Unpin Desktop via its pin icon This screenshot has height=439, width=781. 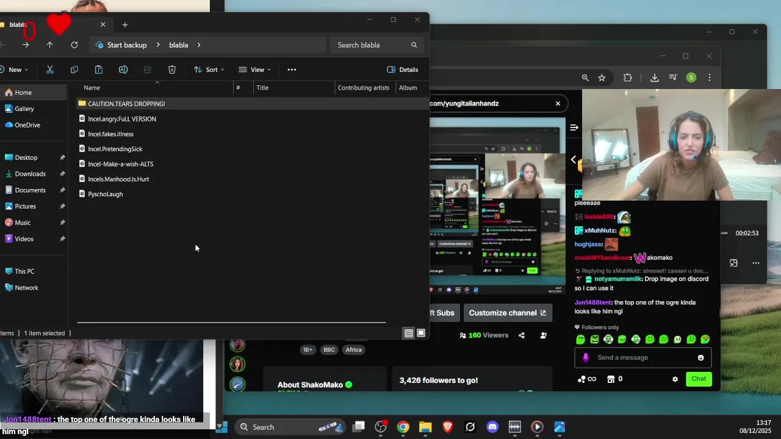[62, 157]
